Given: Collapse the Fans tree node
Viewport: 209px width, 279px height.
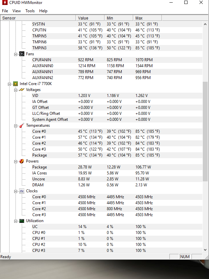Looking at the screenshot, I should point(16,54).
